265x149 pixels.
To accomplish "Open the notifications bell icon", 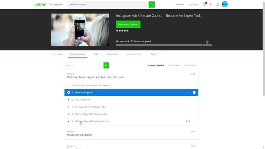I will point(218,5).
